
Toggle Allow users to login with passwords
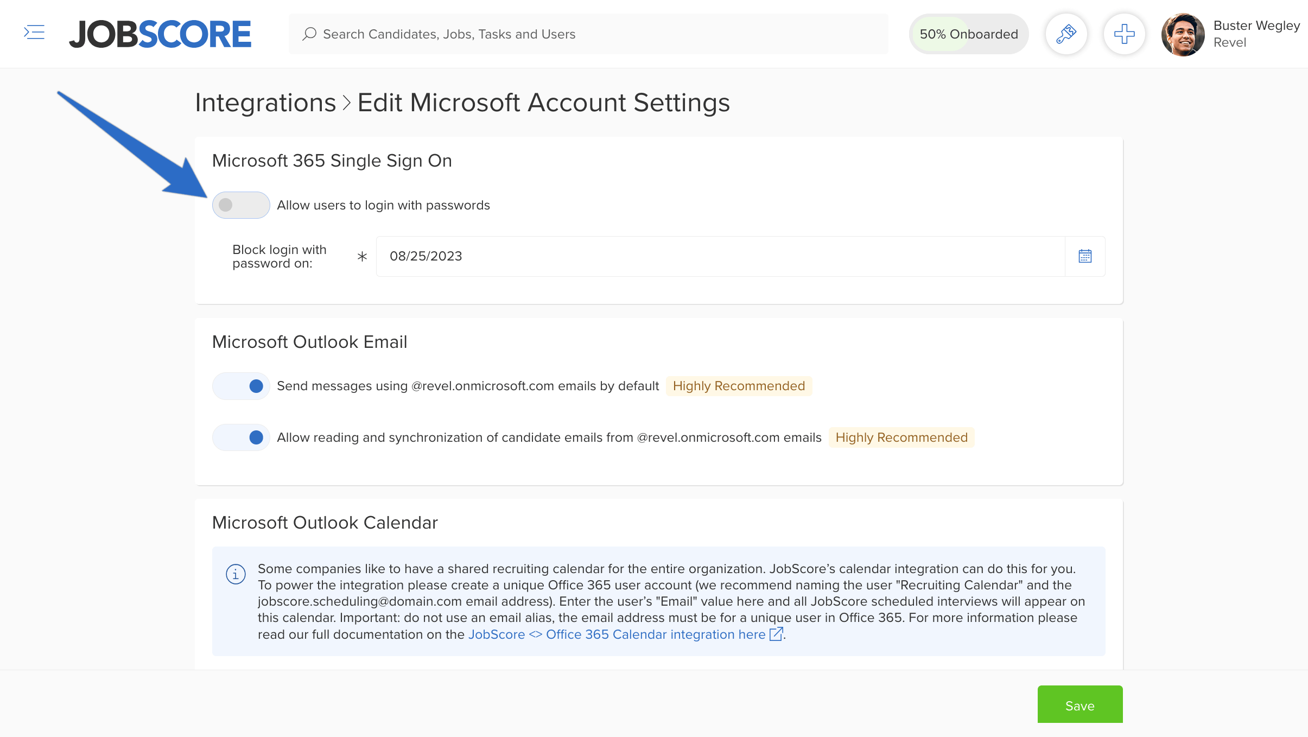[241, 205]
